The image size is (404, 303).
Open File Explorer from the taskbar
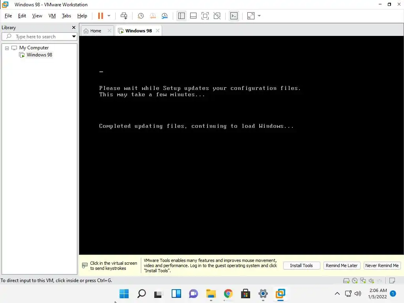[211, 294]
